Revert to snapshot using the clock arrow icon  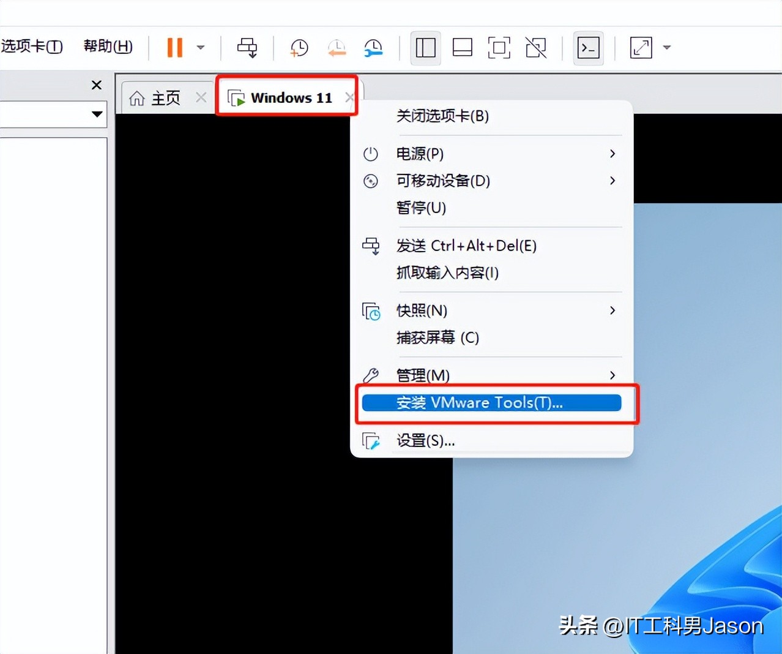point(337,47)
